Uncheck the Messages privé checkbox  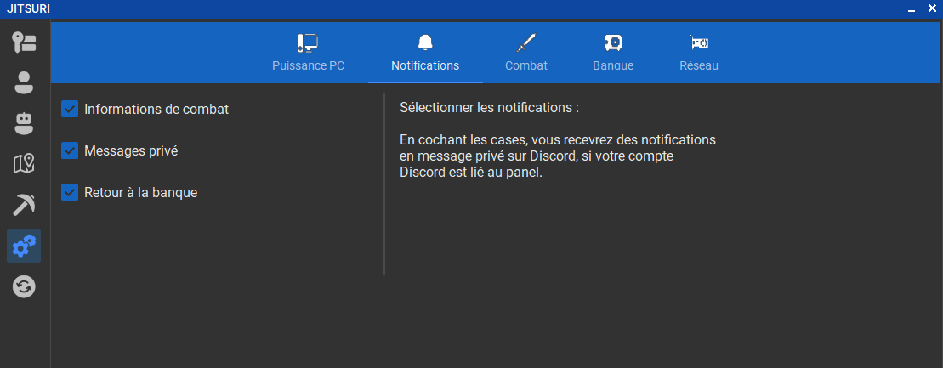click(70, 151)
